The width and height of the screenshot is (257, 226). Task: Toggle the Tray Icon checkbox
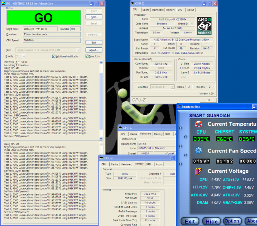(87, 56)
